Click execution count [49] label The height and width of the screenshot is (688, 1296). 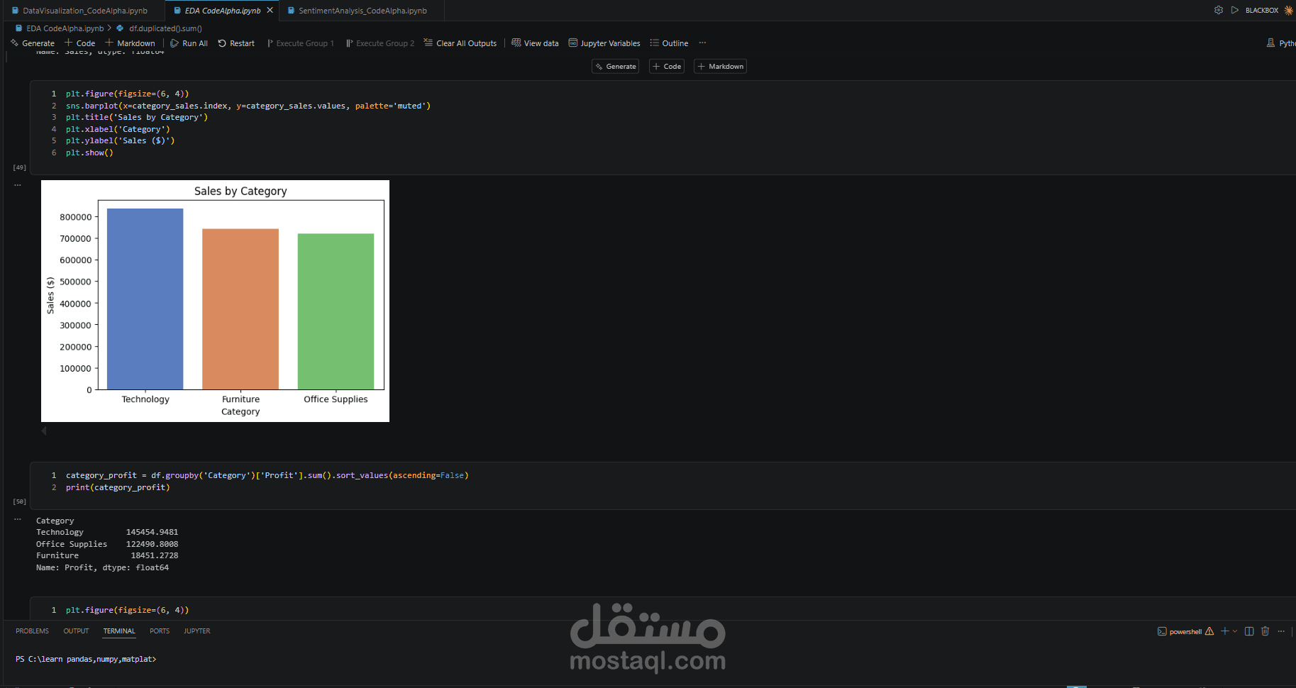[20, 167]
